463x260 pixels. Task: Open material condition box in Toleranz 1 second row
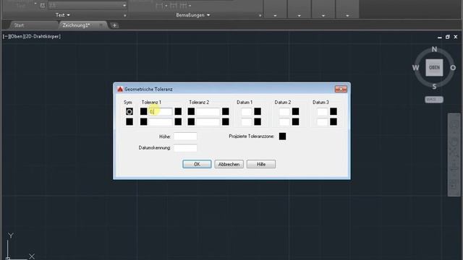[178, 122]
